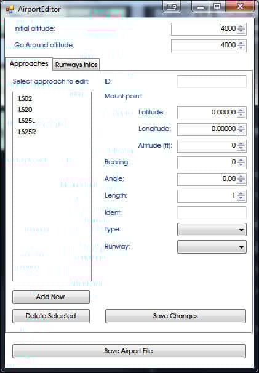
Task: Decrease Longitude value using down spinner
Action: pyautogui.click(x=241, y=132)
